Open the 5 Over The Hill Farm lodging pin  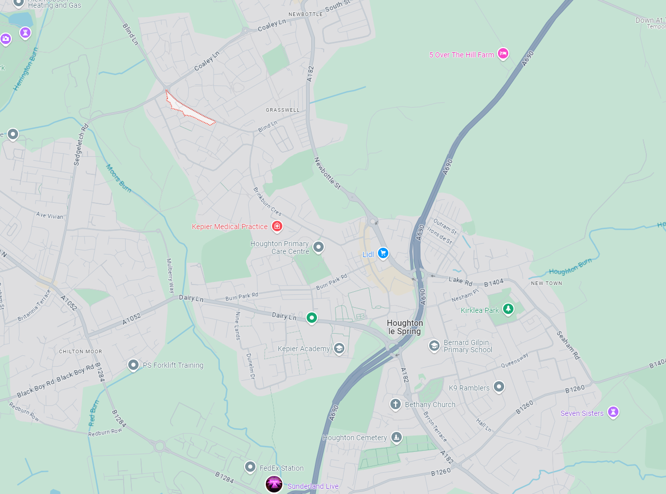(x=503, y=53)
